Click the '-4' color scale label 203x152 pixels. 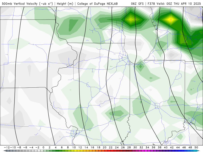31,147
